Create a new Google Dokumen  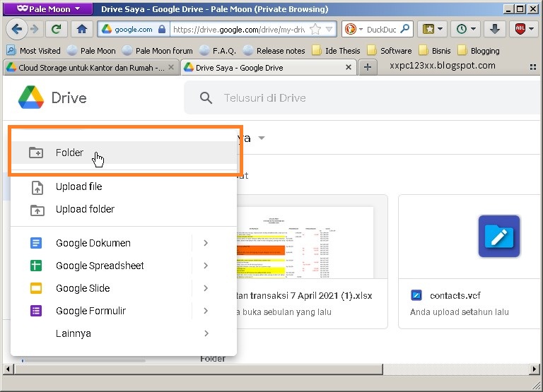(x=102, y=243)
